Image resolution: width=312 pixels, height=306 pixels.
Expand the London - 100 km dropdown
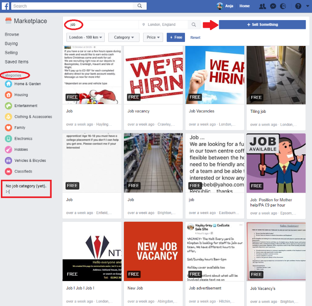(x=86, y=37)
